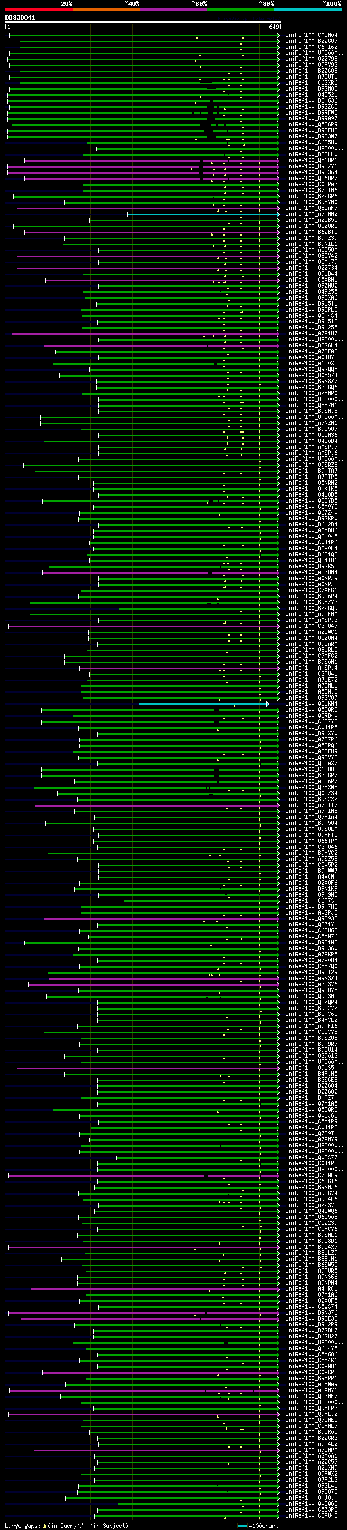Open hit UniRef100_C0LRA2
The height and width of the screenshot is (1530, 347).
[311, 184]
